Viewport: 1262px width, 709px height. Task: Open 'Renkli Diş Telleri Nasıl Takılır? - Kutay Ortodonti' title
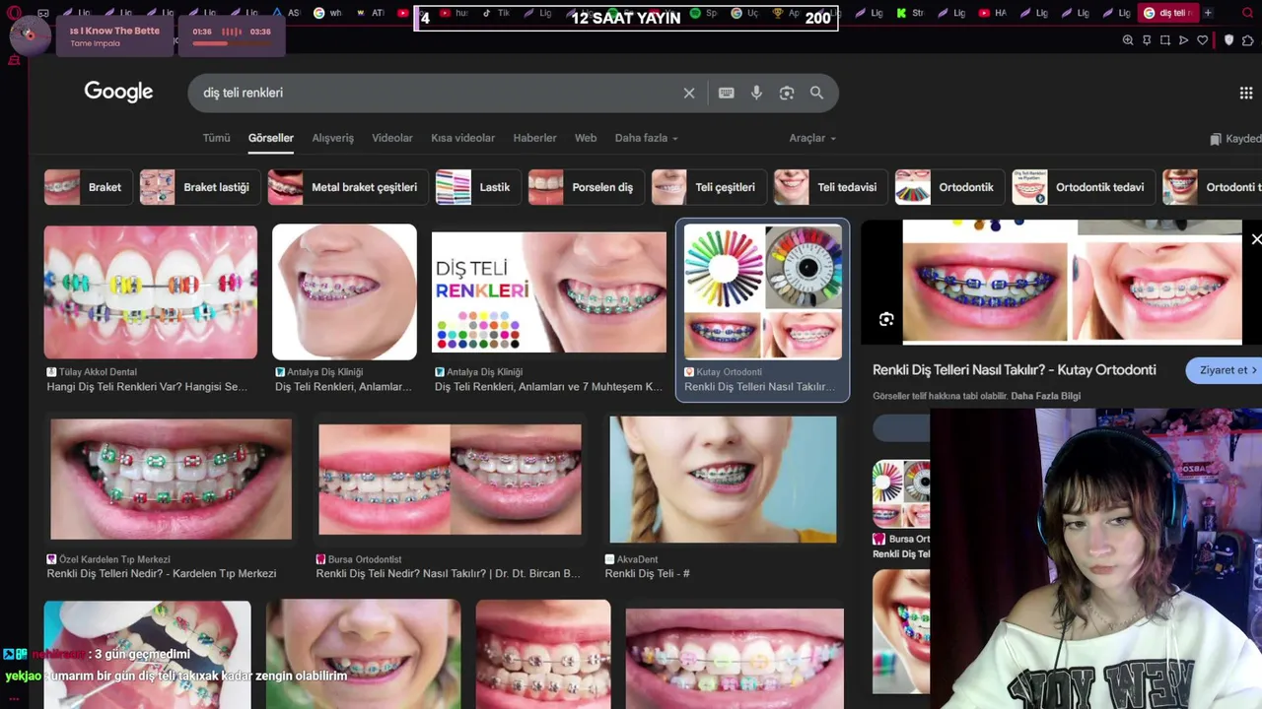point(1014,370)
